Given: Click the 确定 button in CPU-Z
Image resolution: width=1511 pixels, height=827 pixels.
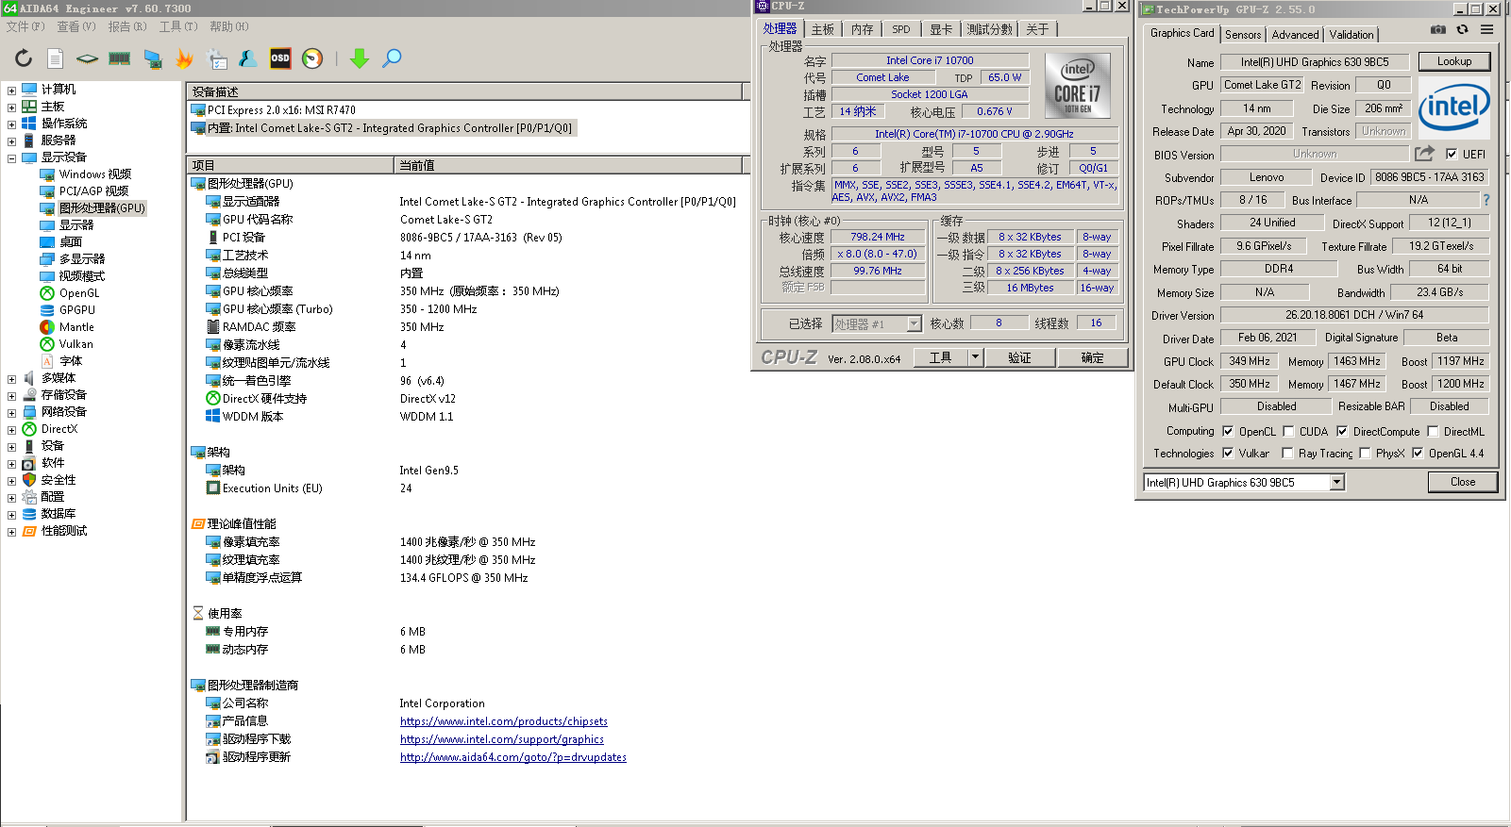Looking at the screenshot, I should [x=1092, y=357].
